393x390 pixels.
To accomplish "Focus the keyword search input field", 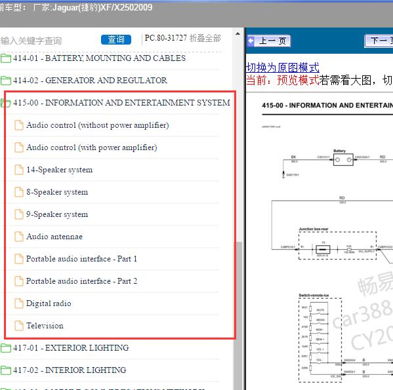I will (x=49, y=40).
